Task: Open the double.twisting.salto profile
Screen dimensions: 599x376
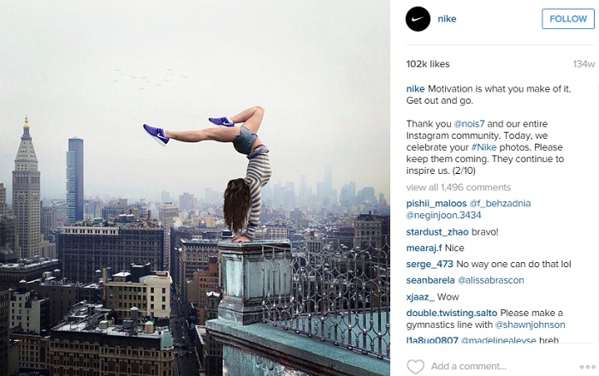Action: pyautogui.click(x=452, y=313)
